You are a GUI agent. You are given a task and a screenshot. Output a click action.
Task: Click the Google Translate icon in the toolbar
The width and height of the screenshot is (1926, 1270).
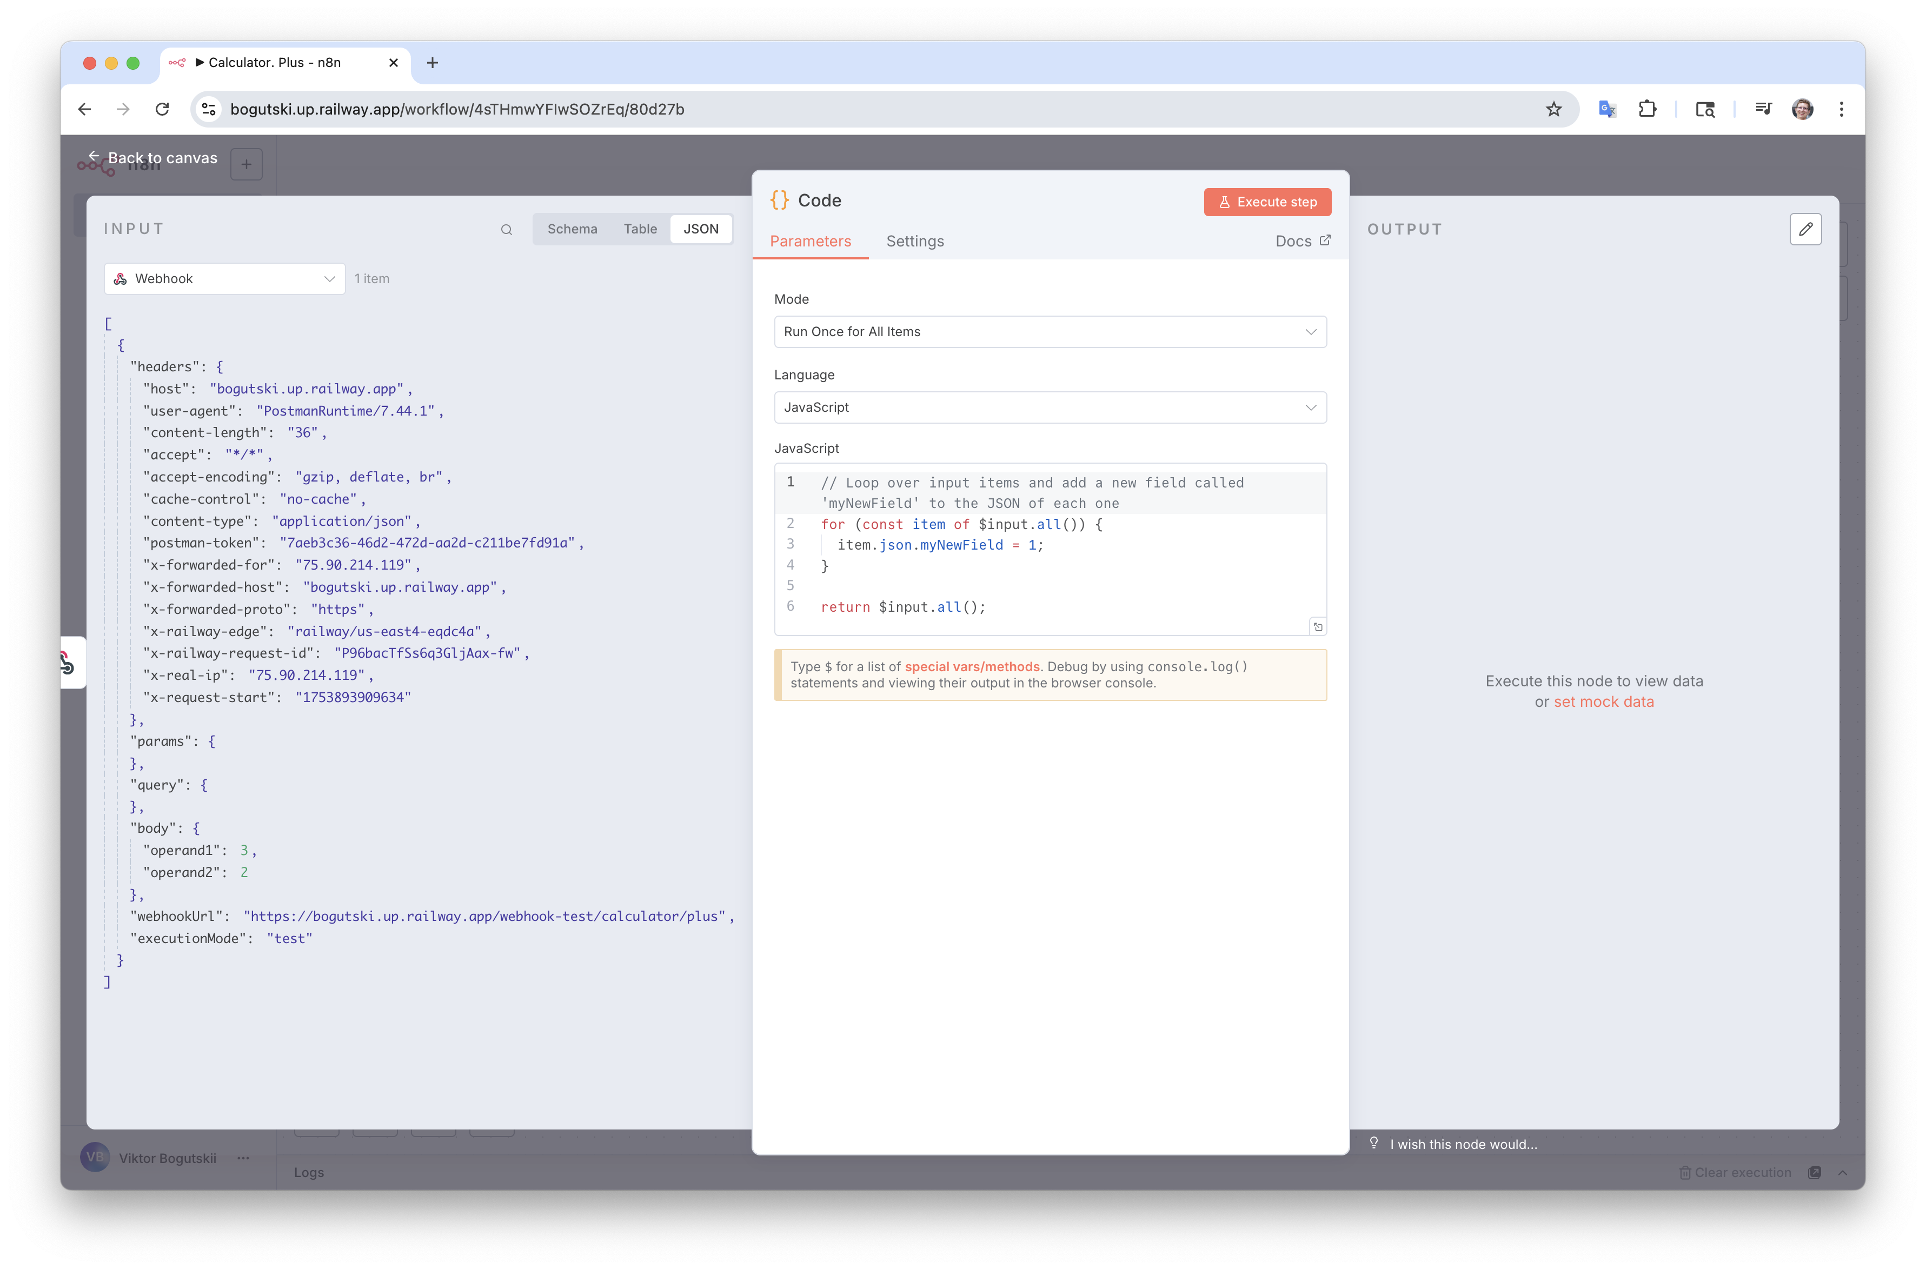[x=1607, y=109]
